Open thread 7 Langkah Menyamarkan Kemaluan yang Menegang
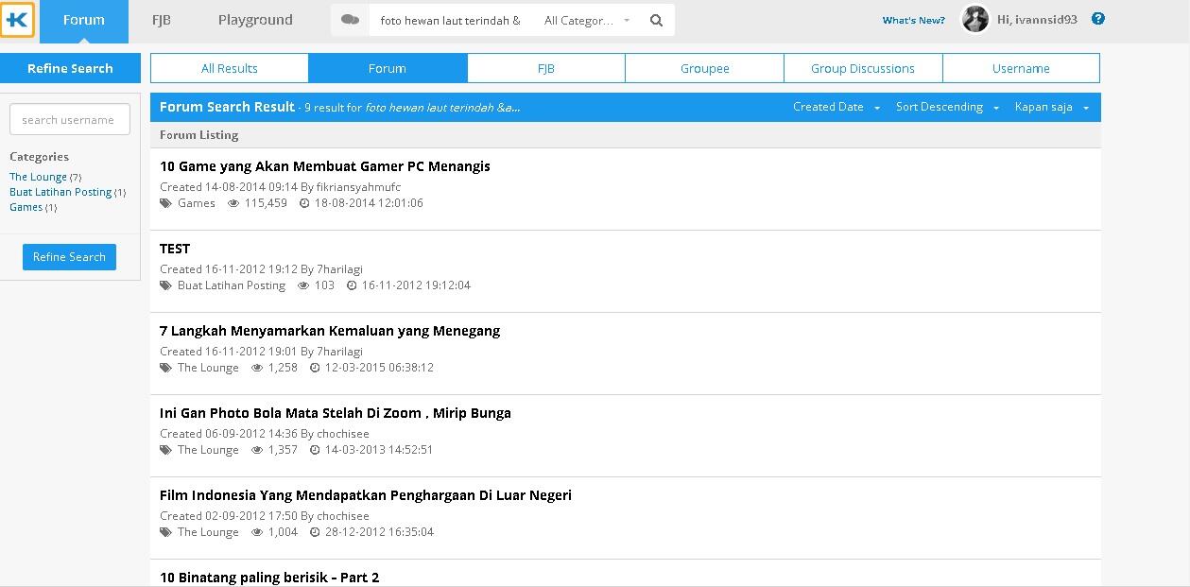Image resolution: width=1190 pixels, height=587 pixels. click(330, 331)
